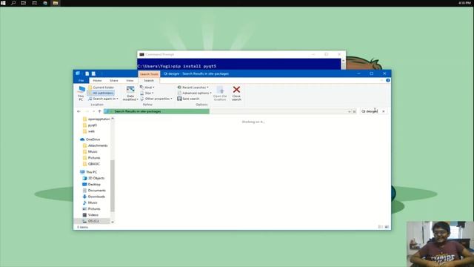The width and height of the screenshot is (474, 267).
Task: Click the taskbar clock
Action: tap(464, 3)
